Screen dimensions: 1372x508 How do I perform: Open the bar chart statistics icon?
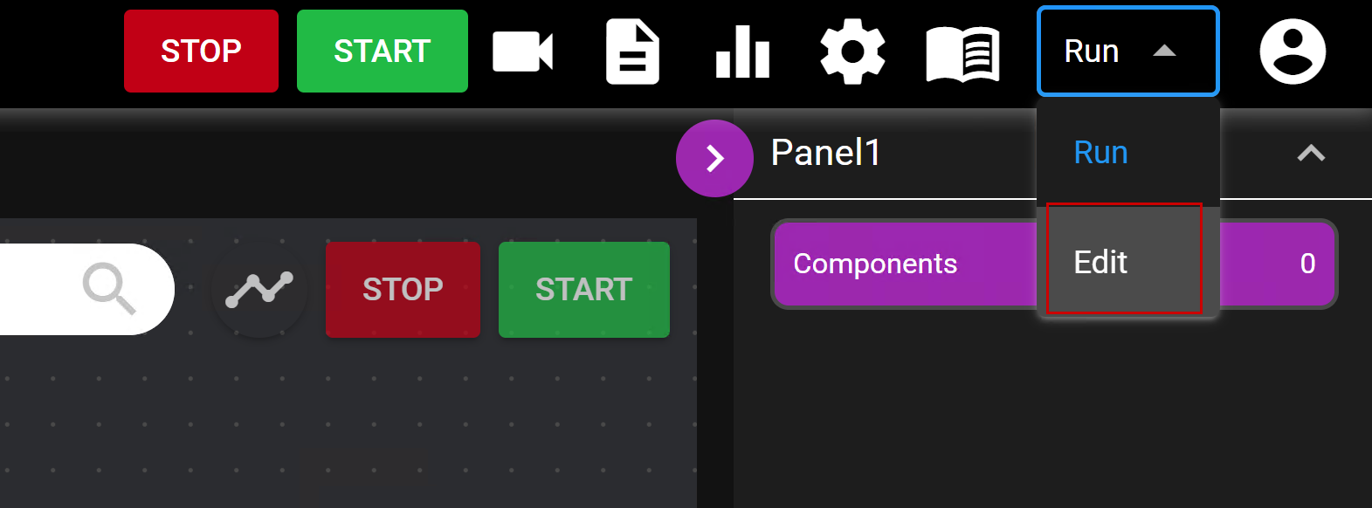point(742,52)
